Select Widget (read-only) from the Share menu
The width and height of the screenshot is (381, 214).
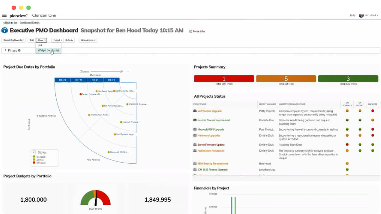pyautogui.click(x=48, y=50)
